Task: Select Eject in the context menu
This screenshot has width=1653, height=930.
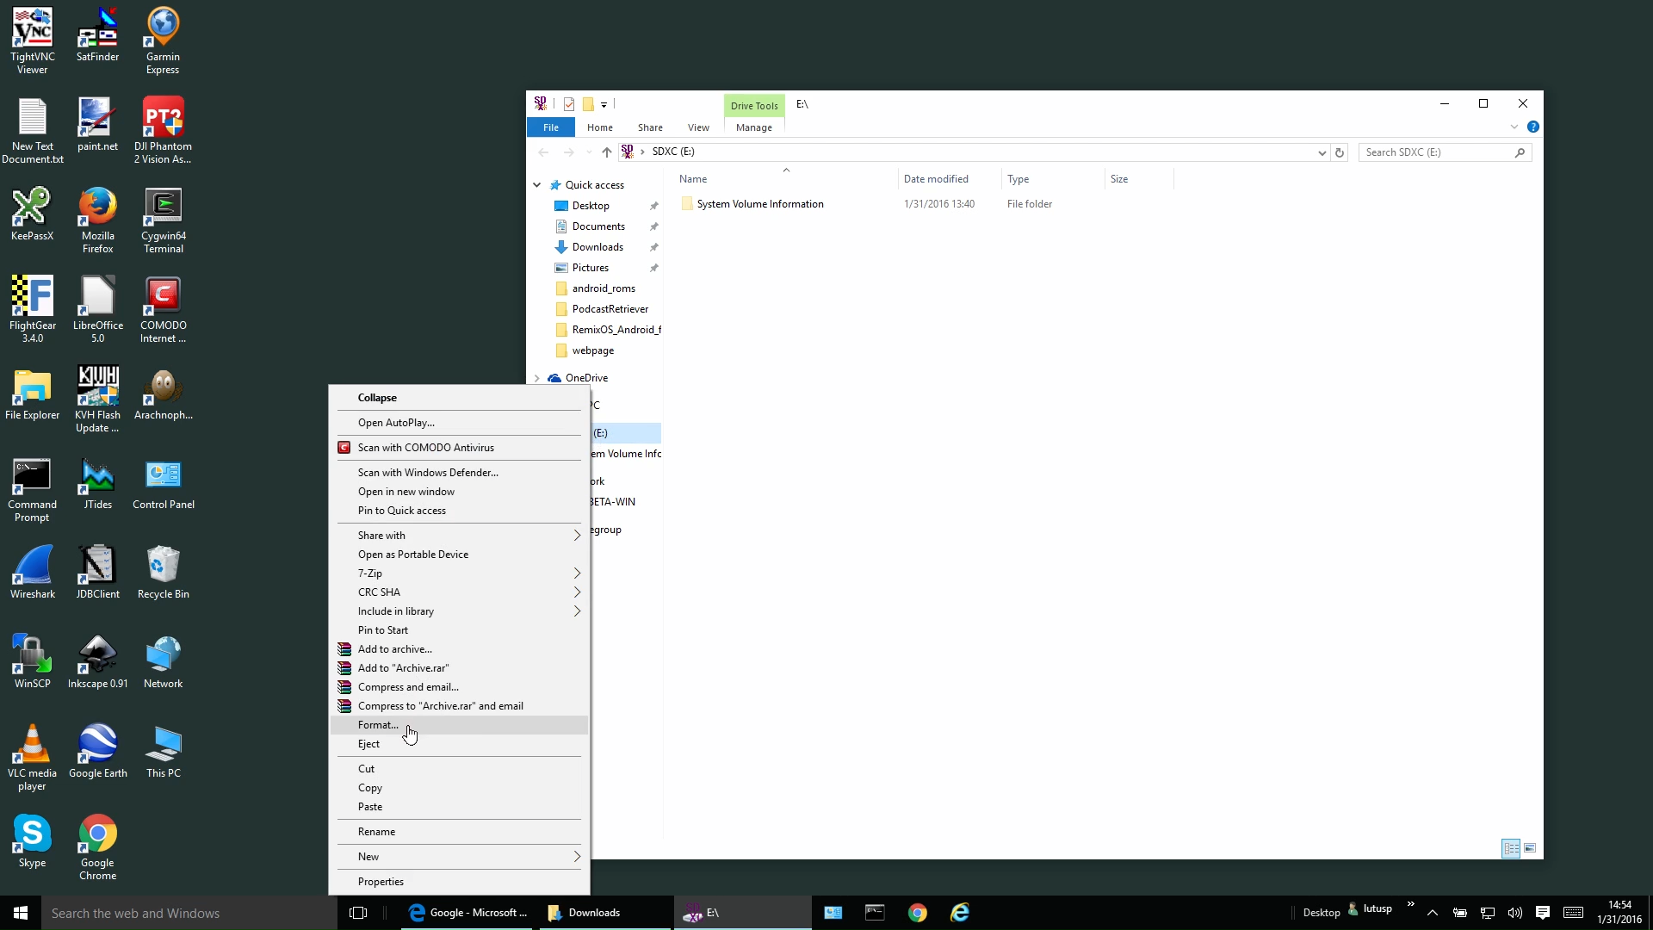Action: 368,744
